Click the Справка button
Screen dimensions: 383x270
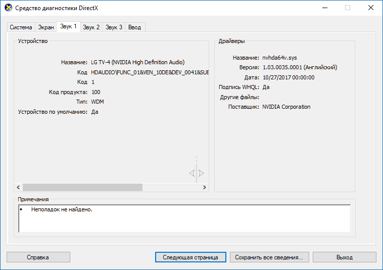(x=38, y=257)
